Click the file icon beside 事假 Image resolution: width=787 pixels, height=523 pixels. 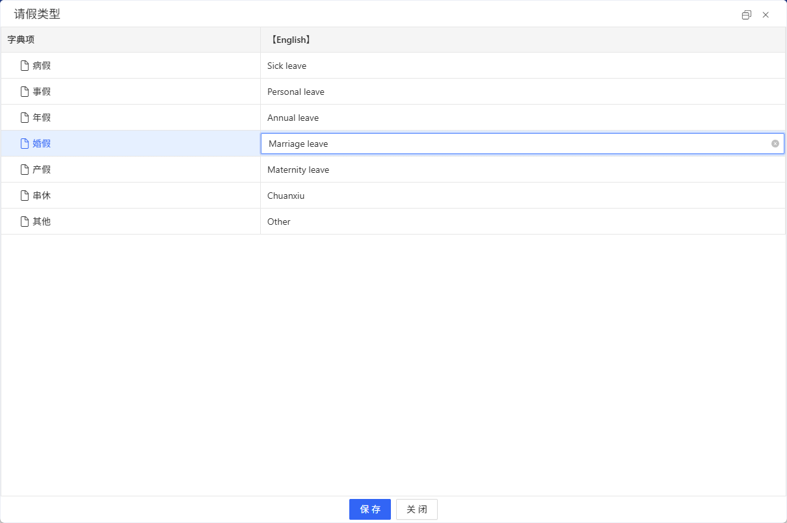25,92
